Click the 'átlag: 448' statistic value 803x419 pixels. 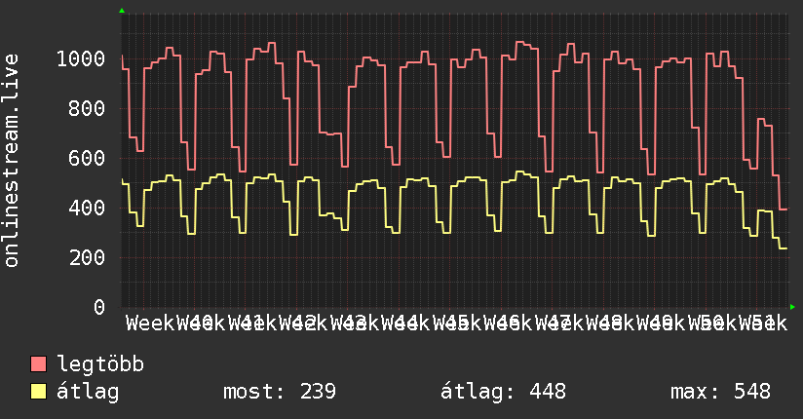pyautogui.click(x=504, y=392)
